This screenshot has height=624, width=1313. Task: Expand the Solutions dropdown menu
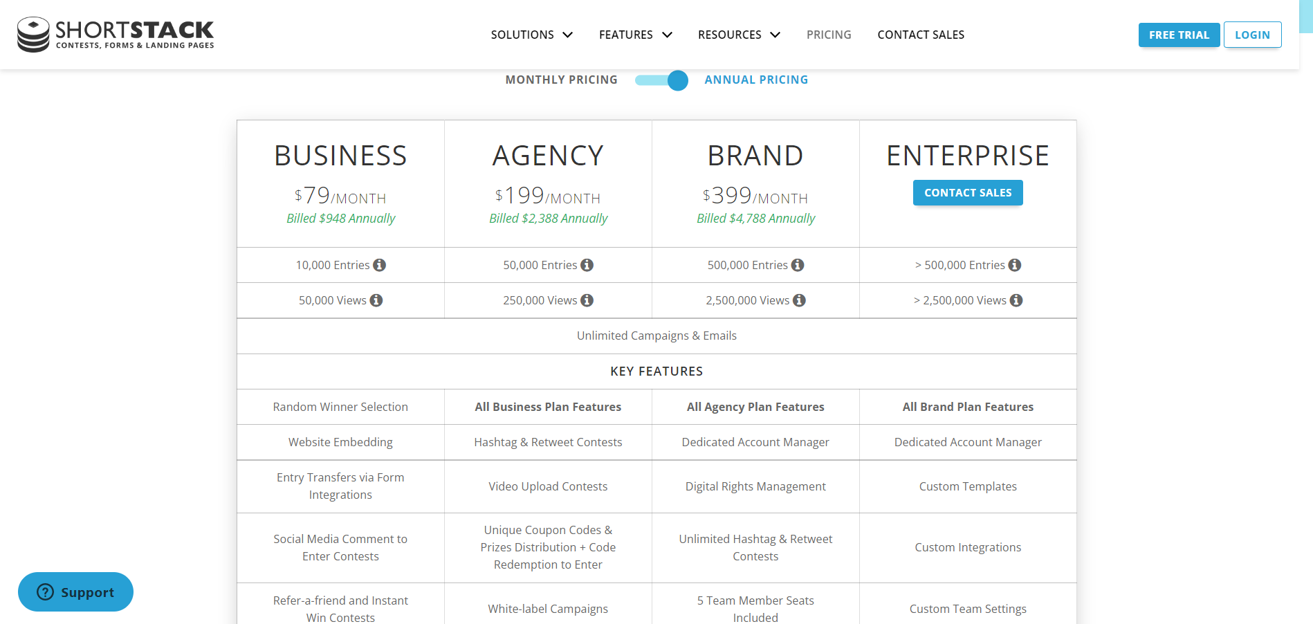pos(532,35)
